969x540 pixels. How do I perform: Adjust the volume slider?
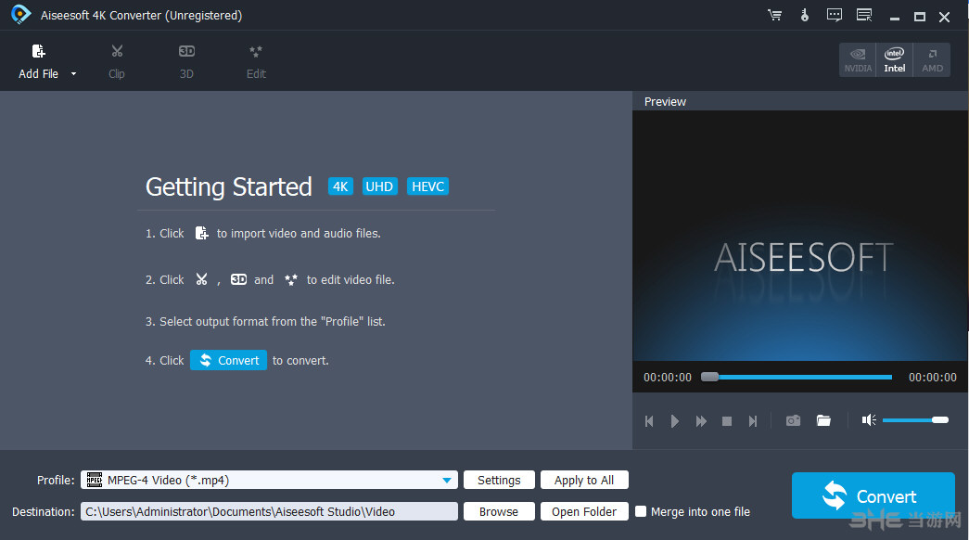[918, 420]
